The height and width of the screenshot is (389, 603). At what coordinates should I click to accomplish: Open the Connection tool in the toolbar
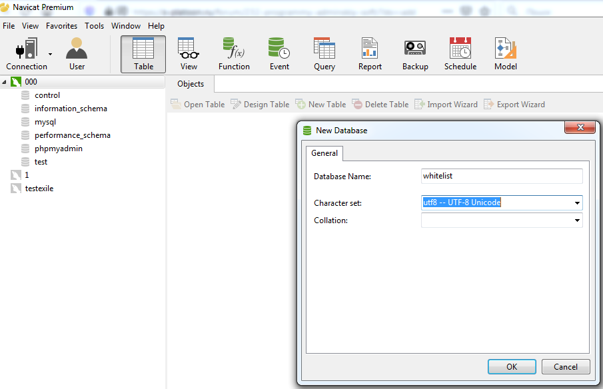coord(26,54)
